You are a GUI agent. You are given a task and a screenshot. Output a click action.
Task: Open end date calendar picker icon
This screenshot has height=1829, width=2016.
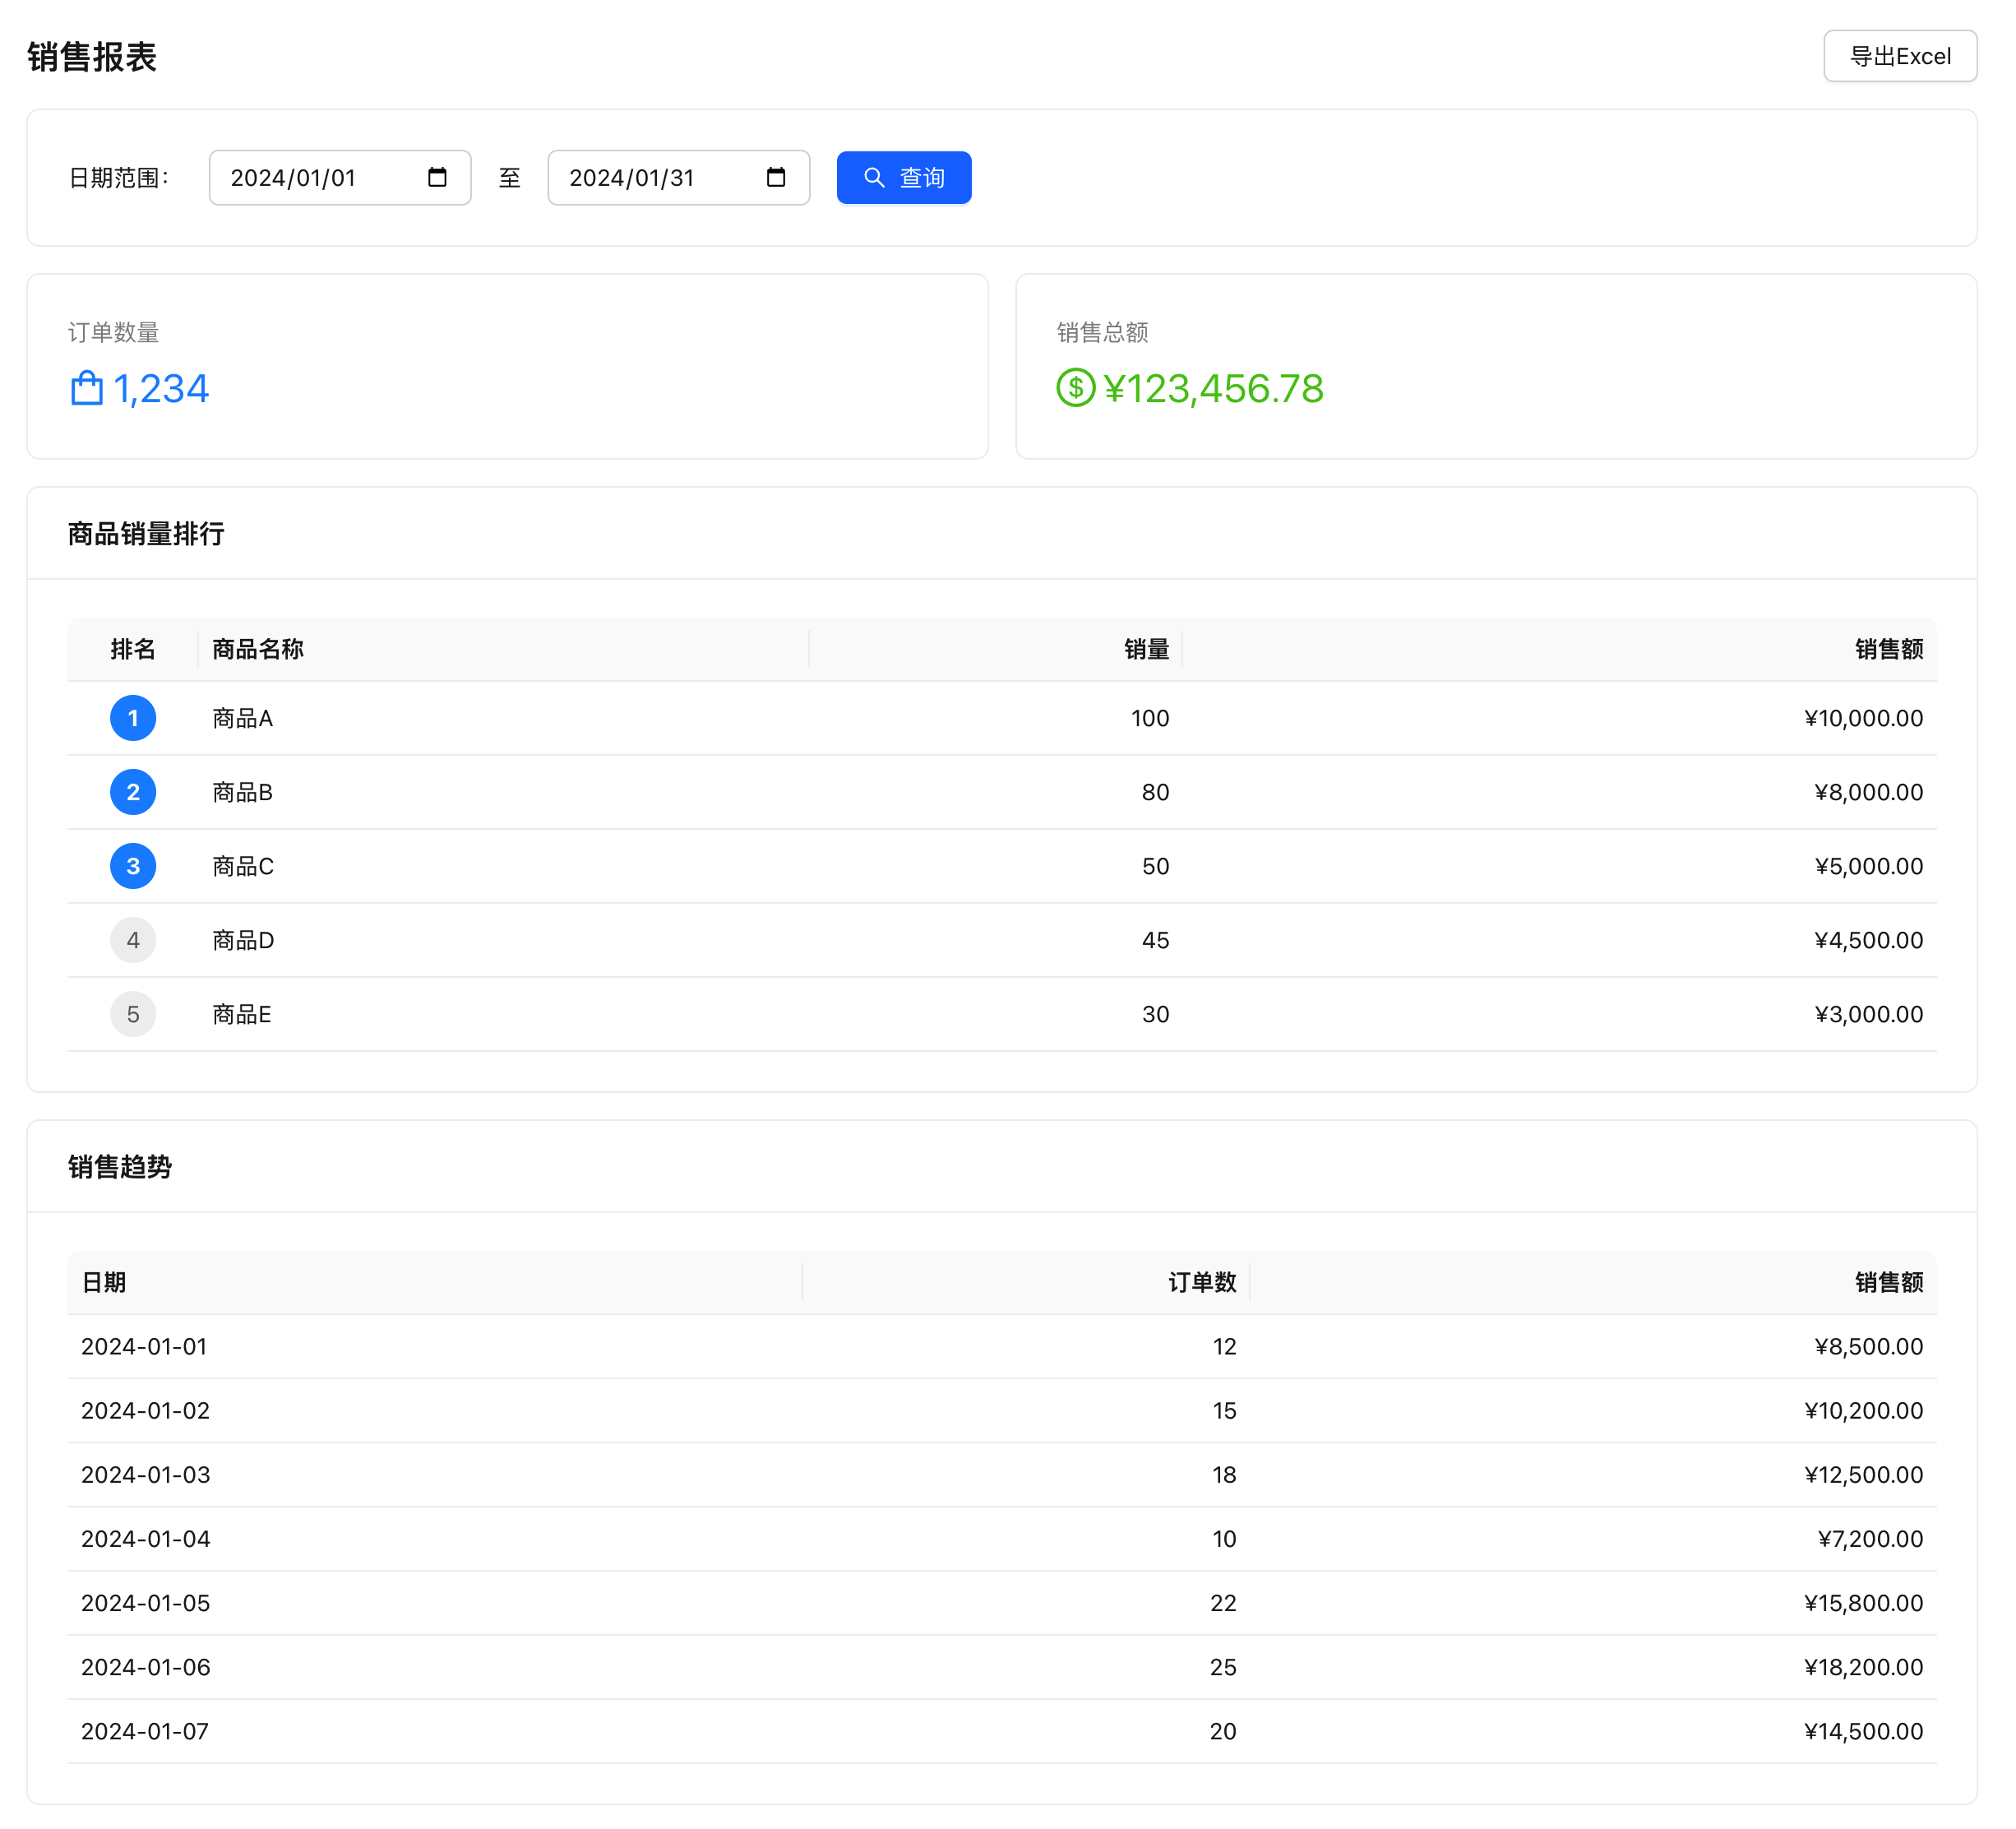pyautogui.click(x=776, y=177)
